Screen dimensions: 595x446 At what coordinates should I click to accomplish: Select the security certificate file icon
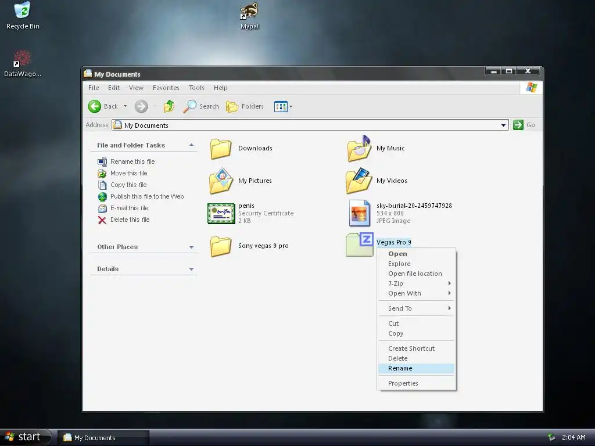click(221, 214)
